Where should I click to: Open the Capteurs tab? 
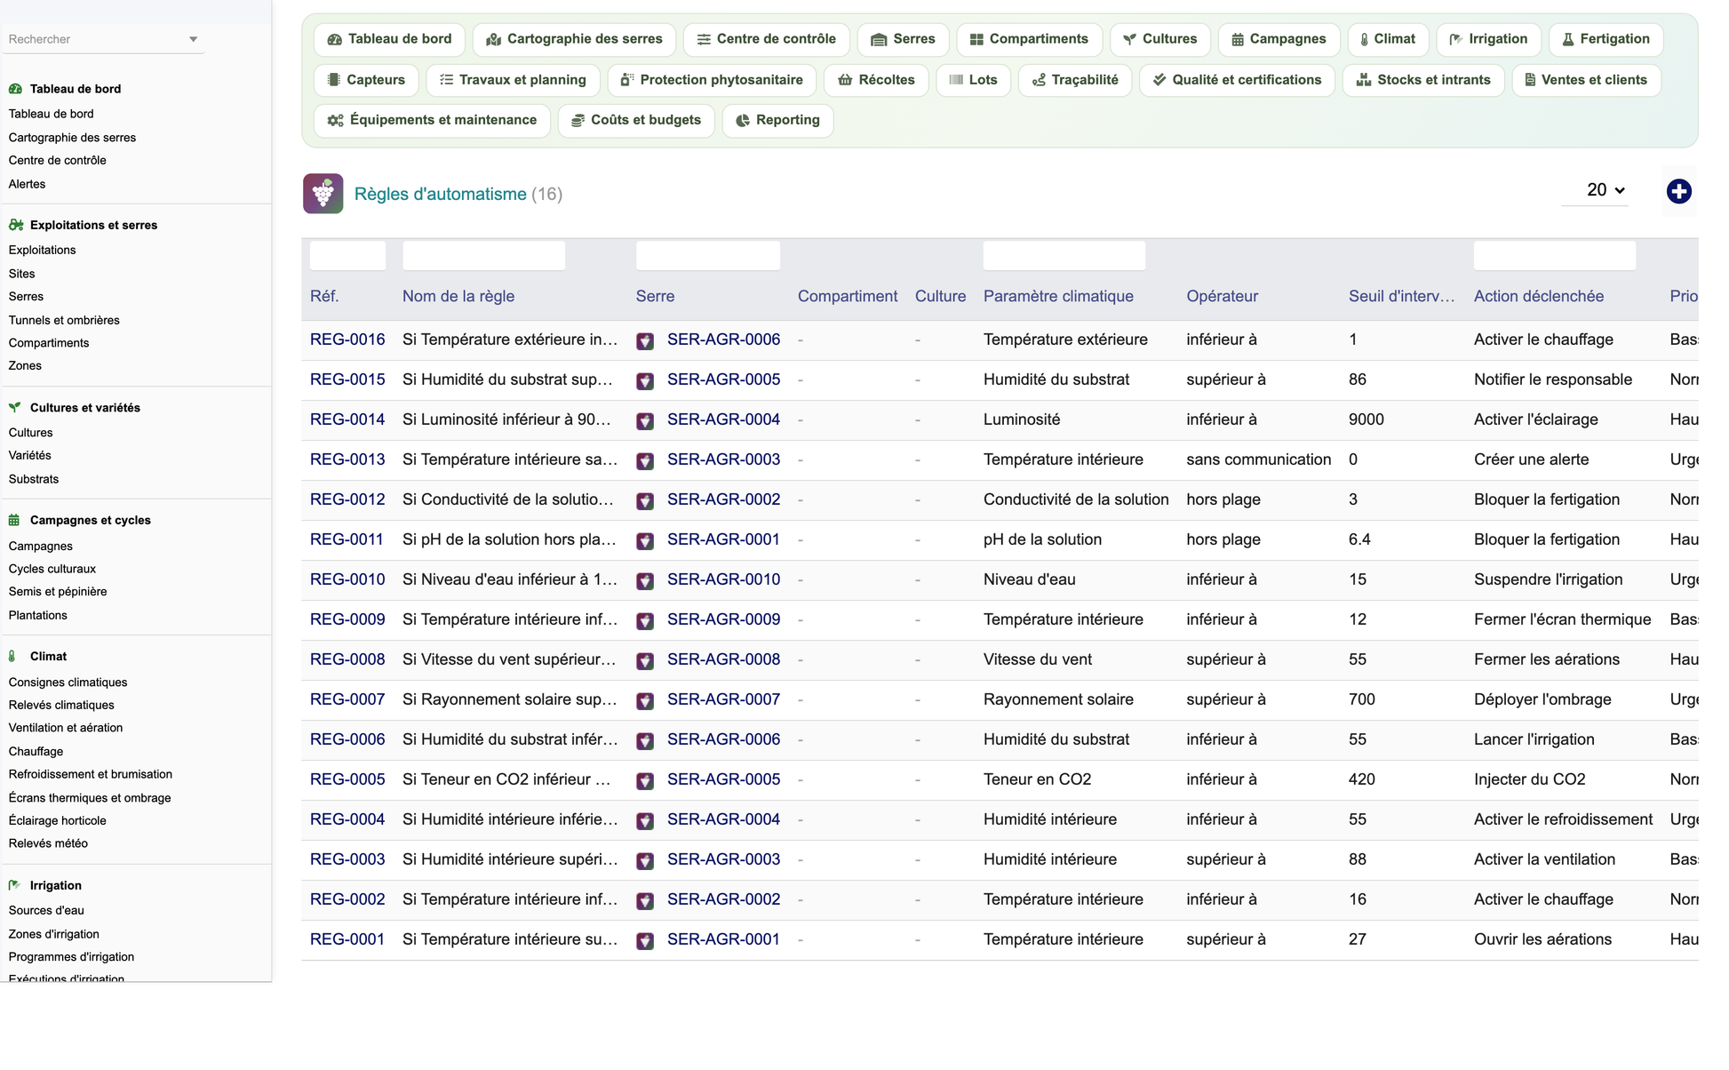pyautogui.click(x=366, y=80)
